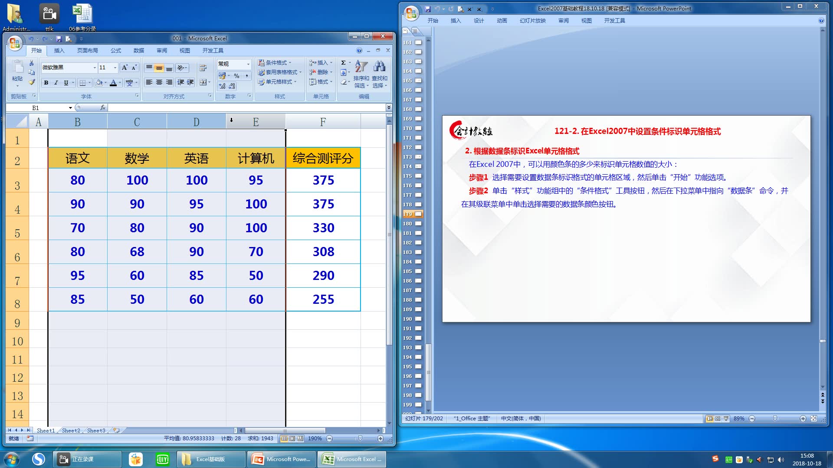Image resolution: width=833 pixels, height=468 pixels.
Task: Open the PowerPoint 动画 ribbon tab
Action: pos(502,20)
